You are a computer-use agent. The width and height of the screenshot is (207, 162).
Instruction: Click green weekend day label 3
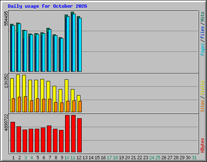25,158
